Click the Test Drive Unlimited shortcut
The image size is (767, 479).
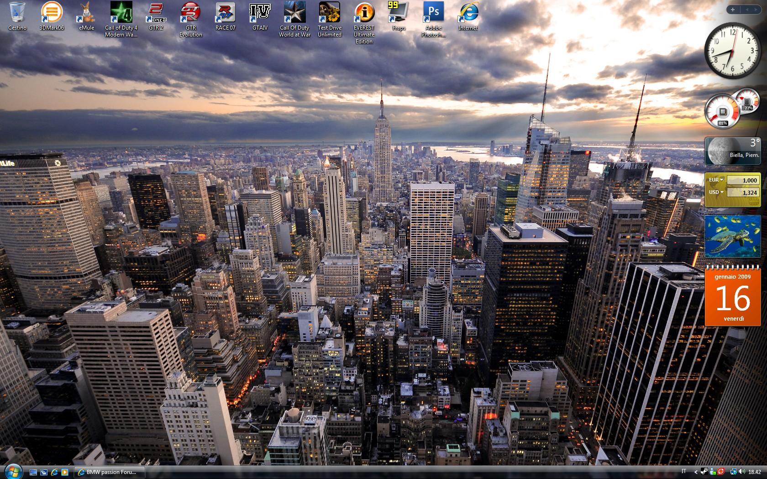[329, 13]
